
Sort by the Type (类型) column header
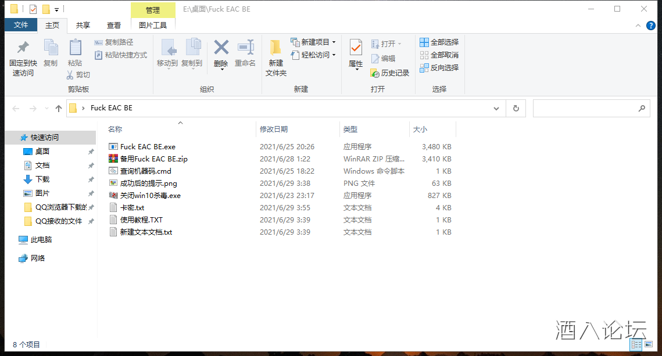pyautogui.click(x=350, y=129)
